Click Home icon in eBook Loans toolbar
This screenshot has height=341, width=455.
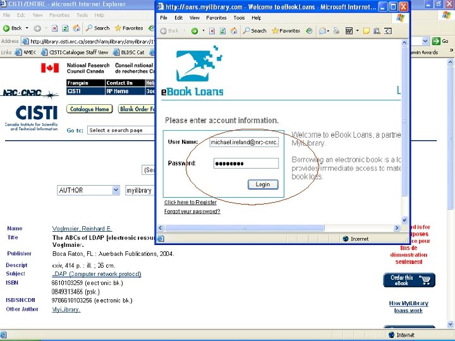tap(234, 30)
